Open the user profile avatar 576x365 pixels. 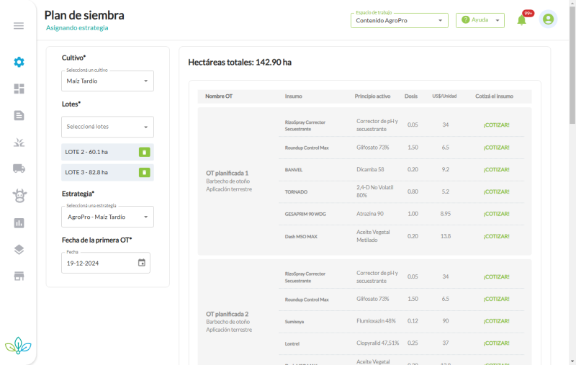548,19
